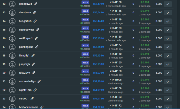180x109 pixels.
Task: Click the link icon next to flyingfly1
Action: (33, 56)
